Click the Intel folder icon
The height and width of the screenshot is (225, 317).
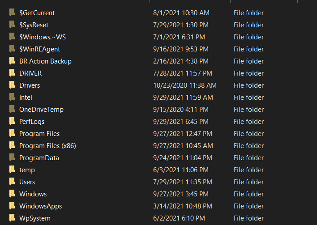pyautogui.click(x=12, y=98)
